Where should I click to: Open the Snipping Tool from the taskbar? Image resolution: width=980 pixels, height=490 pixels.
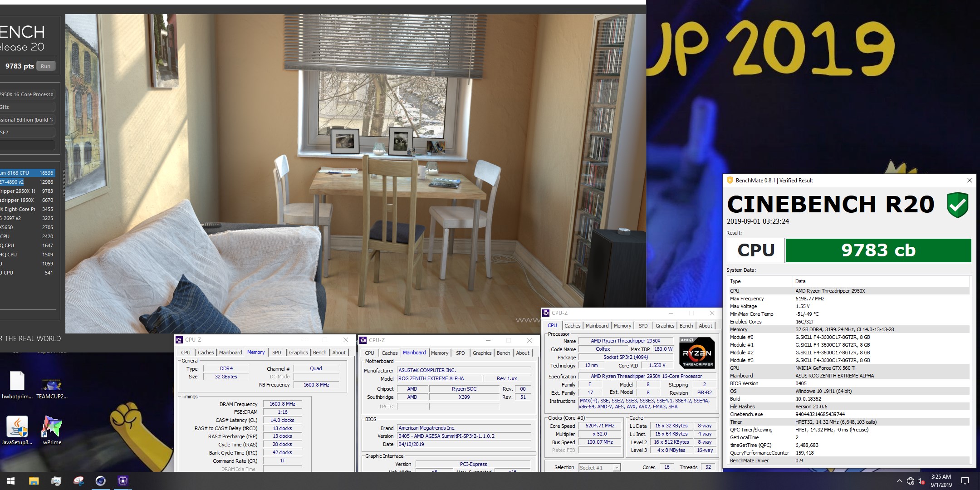pyautogui.click(x=78, y=480)
